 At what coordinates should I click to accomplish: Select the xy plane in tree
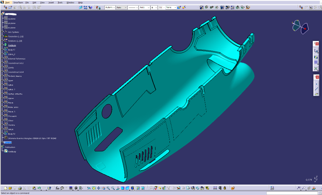pyautogui.click(x=12, y=19)
